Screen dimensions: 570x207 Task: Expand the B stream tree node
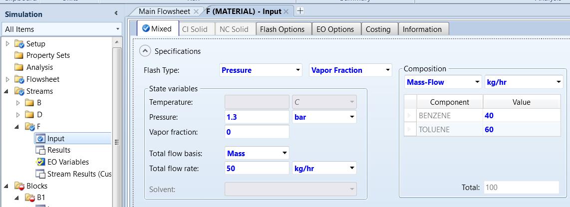click(x=18, y=103)
